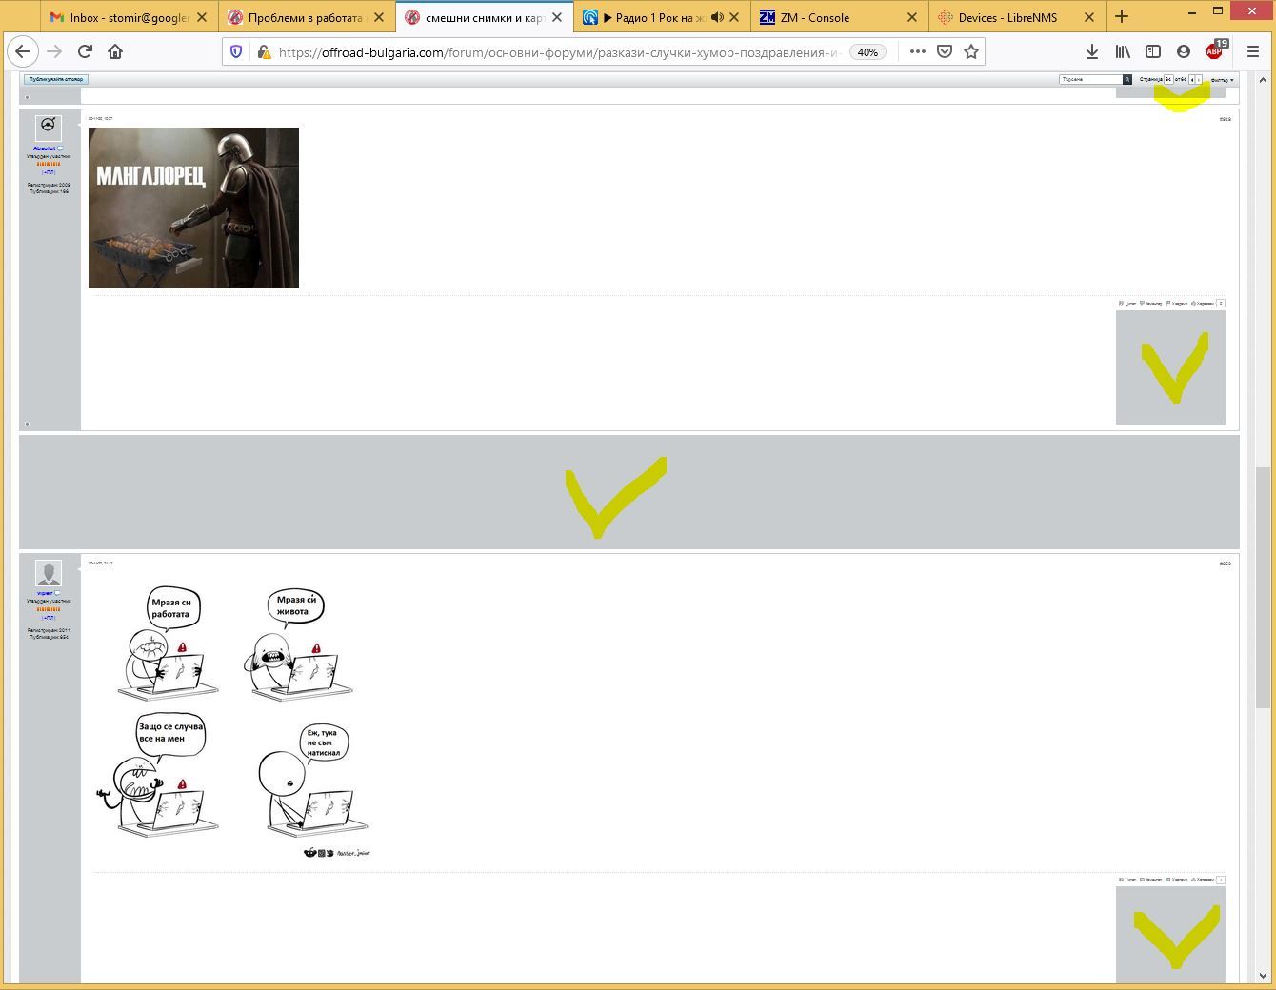This screenshot has height=990, width=1276.
Task: Focus the forum Търсене search field
Action: click(x=1090, y=79)
